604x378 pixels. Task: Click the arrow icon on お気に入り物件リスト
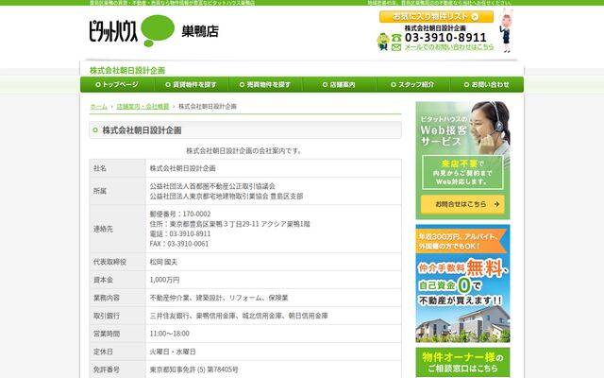tap(475, 17)
